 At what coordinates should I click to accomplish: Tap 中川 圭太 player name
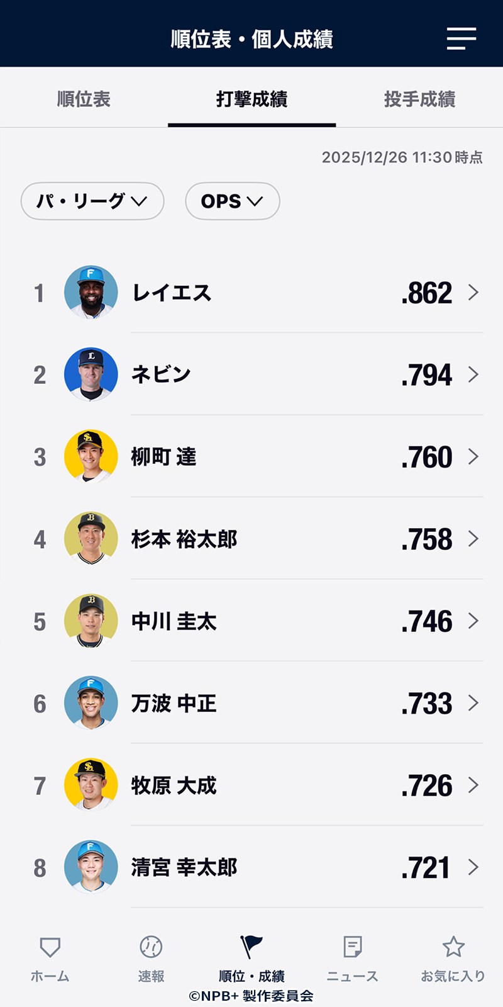pyautogui.click(x=174, y=622)
